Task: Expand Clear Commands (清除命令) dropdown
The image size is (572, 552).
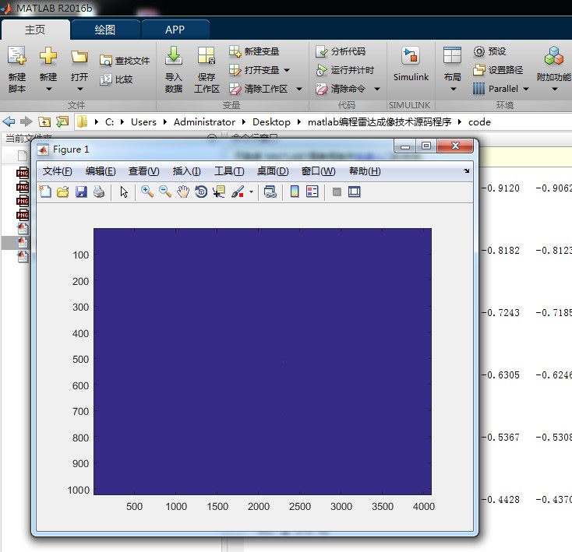Action: click(x=377, y=89)
